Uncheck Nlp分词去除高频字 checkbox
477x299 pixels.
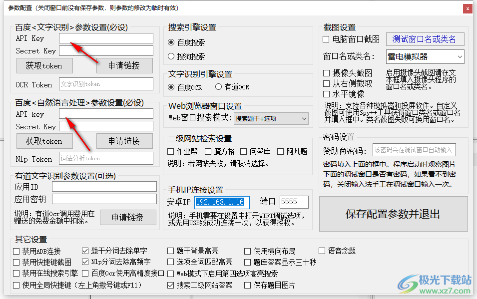85,262
